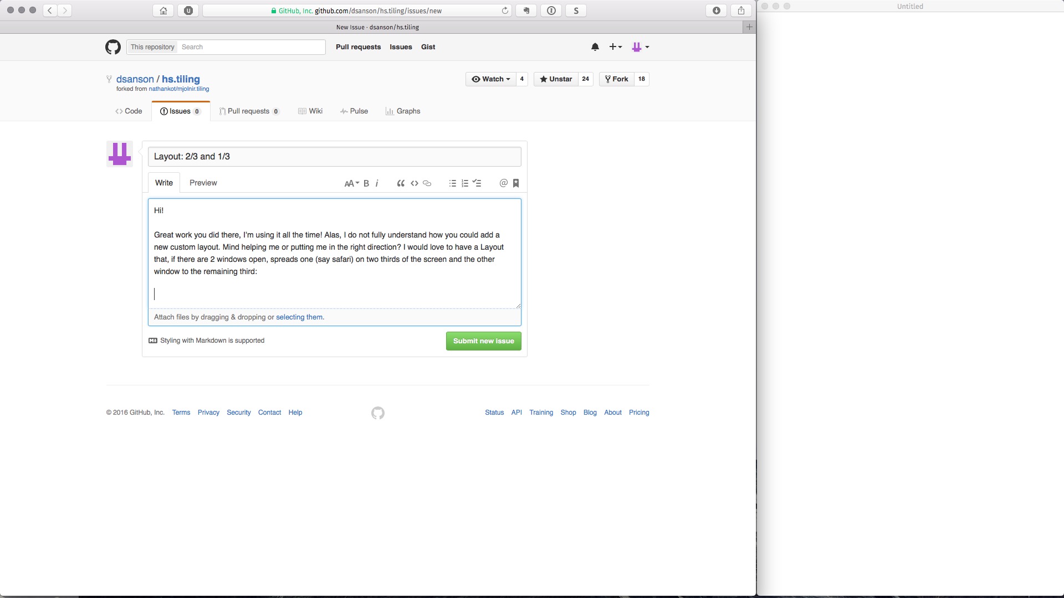1064x598 pixels.
Task: Switch to the Preview tab
Action: click(203, 183)
